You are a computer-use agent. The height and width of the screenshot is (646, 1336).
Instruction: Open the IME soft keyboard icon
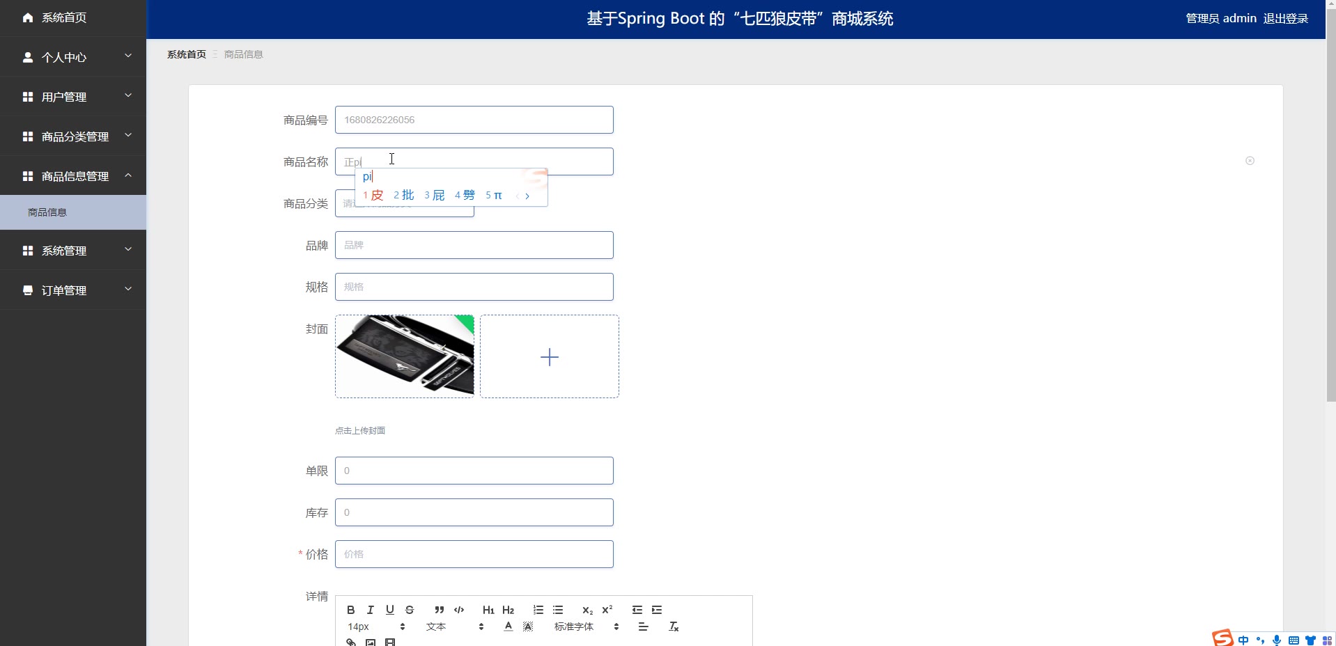pos(1294,640)
